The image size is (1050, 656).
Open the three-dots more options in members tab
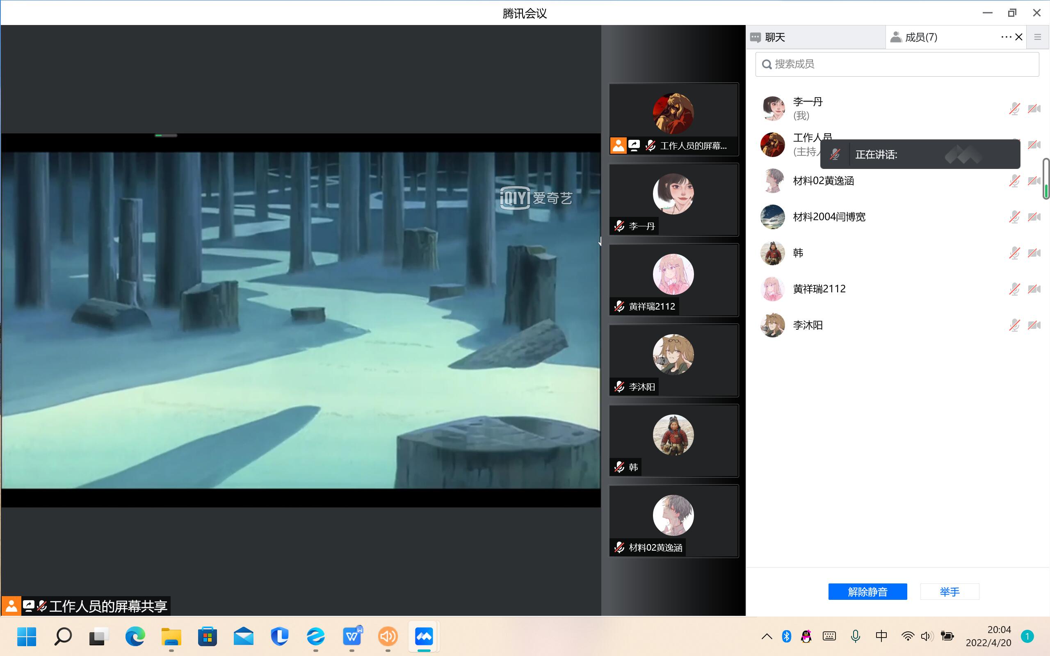[1006, 37]
